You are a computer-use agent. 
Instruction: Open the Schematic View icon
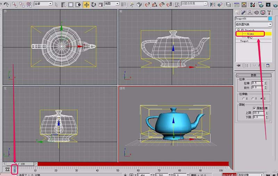tap(244, 5)
